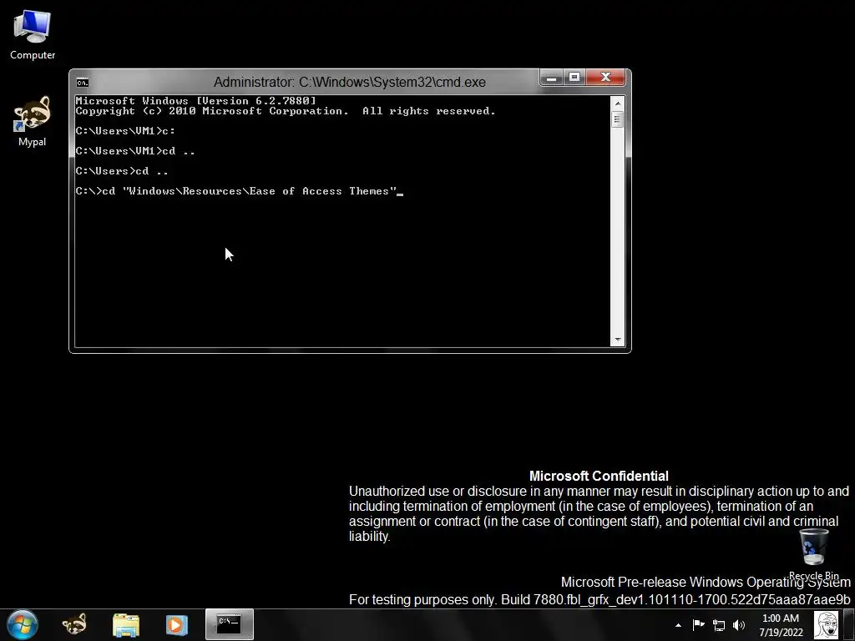Open the Computer desktop icon
The height and width of the screenshot is (641, 855).
33,35
